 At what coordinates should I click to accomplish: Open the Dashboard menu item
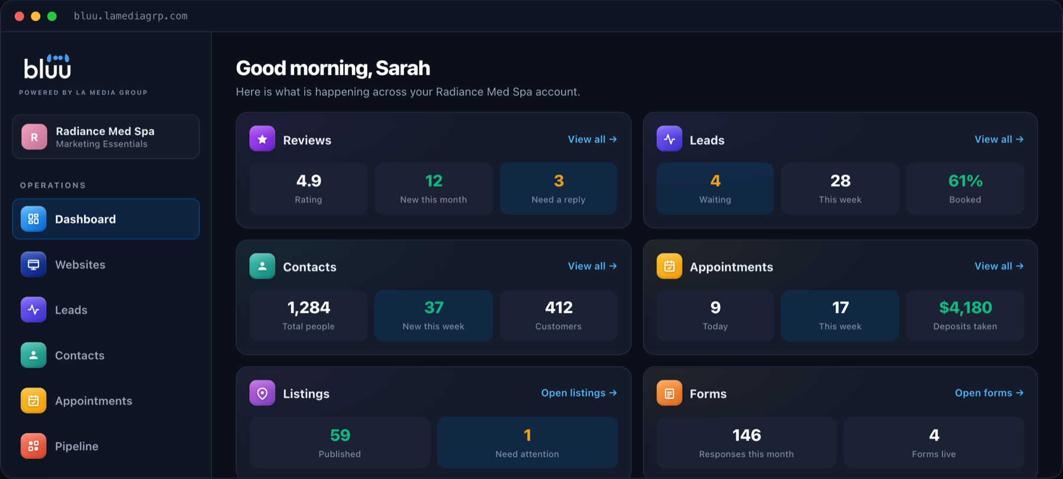pos(106,219)
